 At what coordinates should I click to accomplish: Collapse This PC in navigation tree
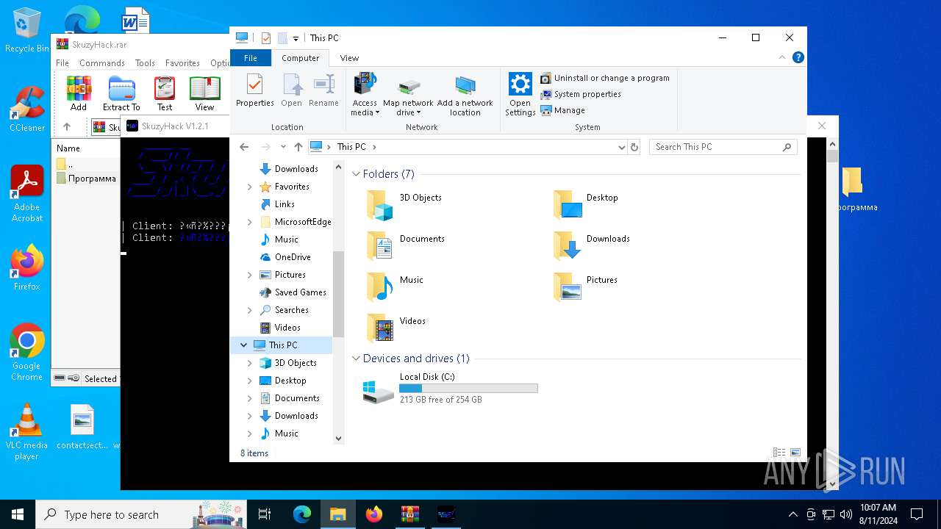(243, 345)
